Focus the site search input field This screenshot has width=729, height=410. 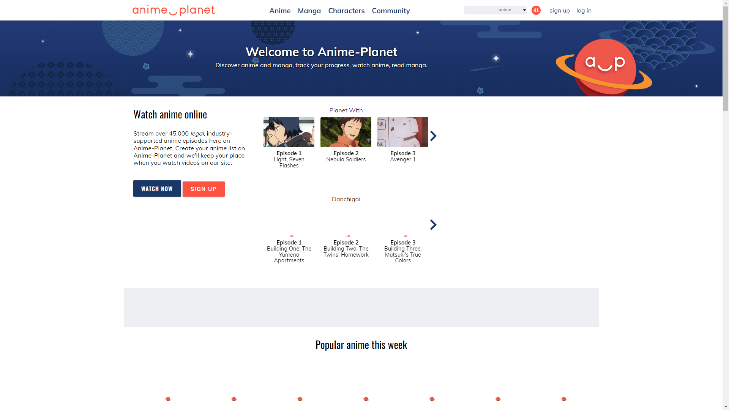click(x=480, y=10)
